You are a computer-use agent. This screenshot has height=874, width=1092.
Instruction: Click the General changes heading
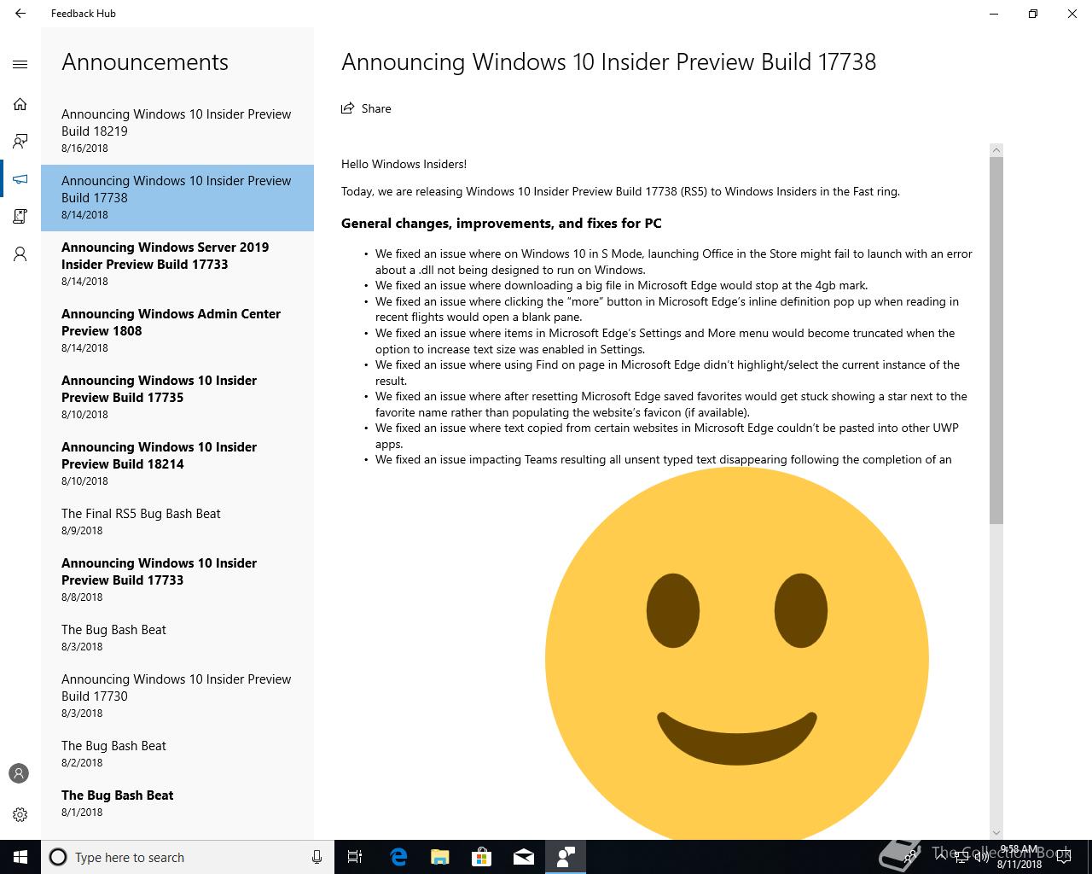coord(501,224)
